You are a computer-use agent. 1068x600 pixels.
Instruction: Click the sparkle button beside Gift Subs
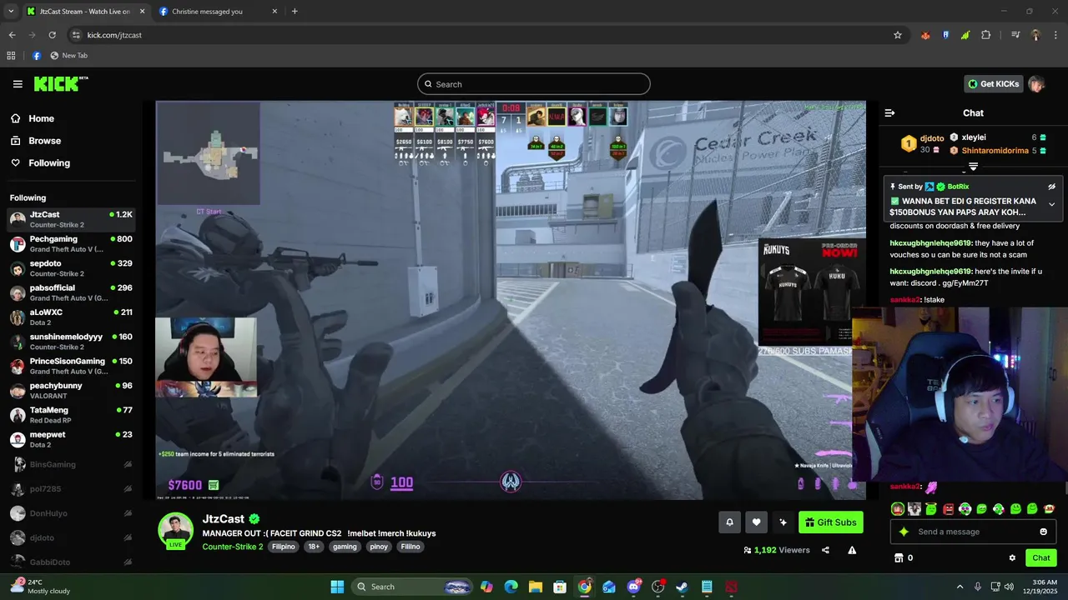pyautogui.click(x=783, y=522)
